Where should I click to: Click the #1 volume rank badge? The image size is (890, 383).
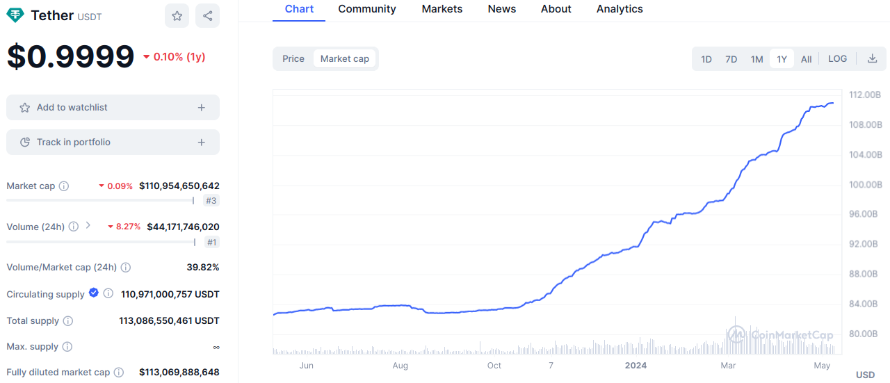tap(211, 242)
